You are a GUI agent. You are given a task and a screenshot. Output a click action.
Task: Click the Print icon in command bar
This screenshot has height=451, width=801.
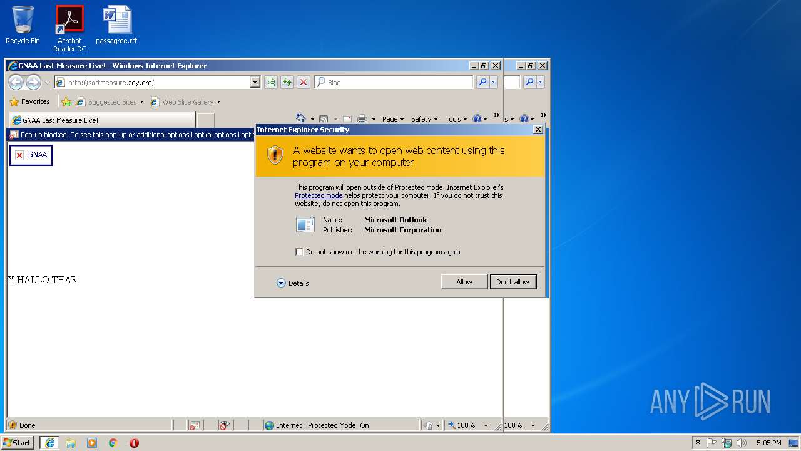pos(362,119)
